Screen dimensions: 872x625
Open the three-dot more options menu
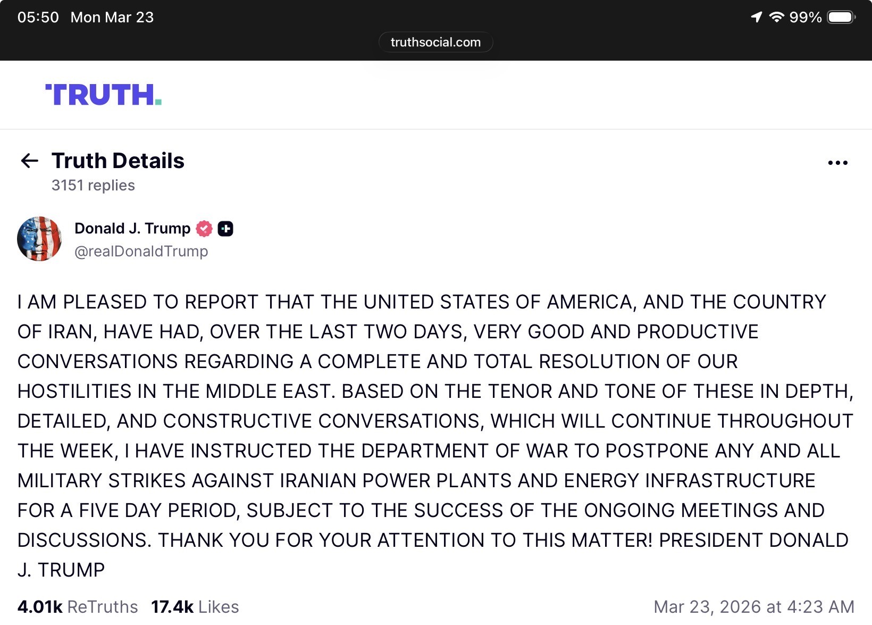[x=837, y=163]
